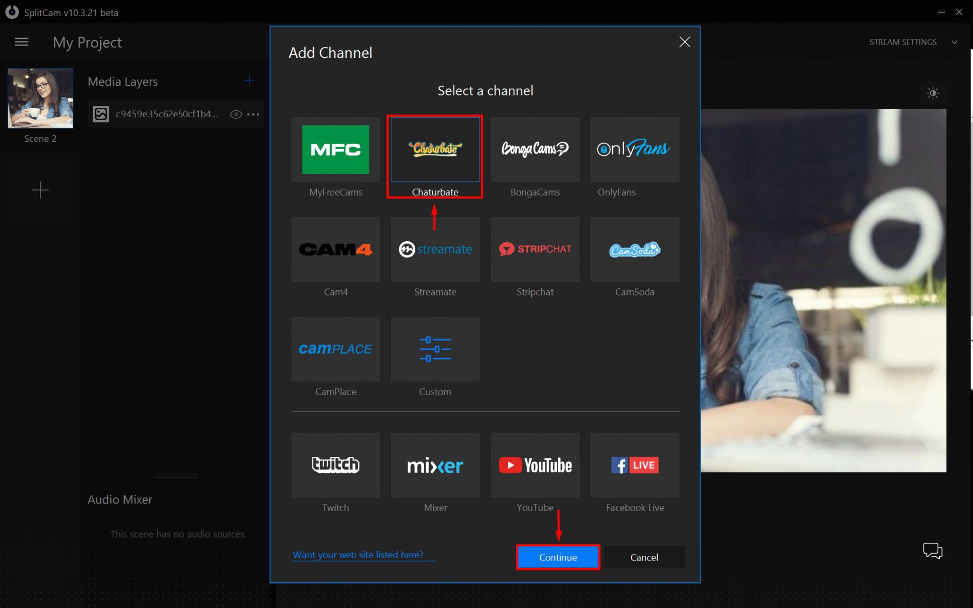
Task: Expand the hamburger menu top left
Action: pos(21,42)
